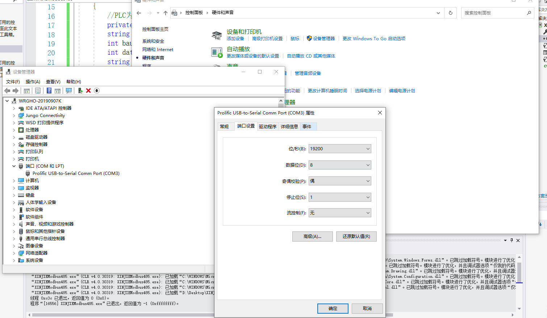The height and width of the screenshot is (318, 547).
Task: Select Jungo Connectivity in device tree
Action: (45, 116)
